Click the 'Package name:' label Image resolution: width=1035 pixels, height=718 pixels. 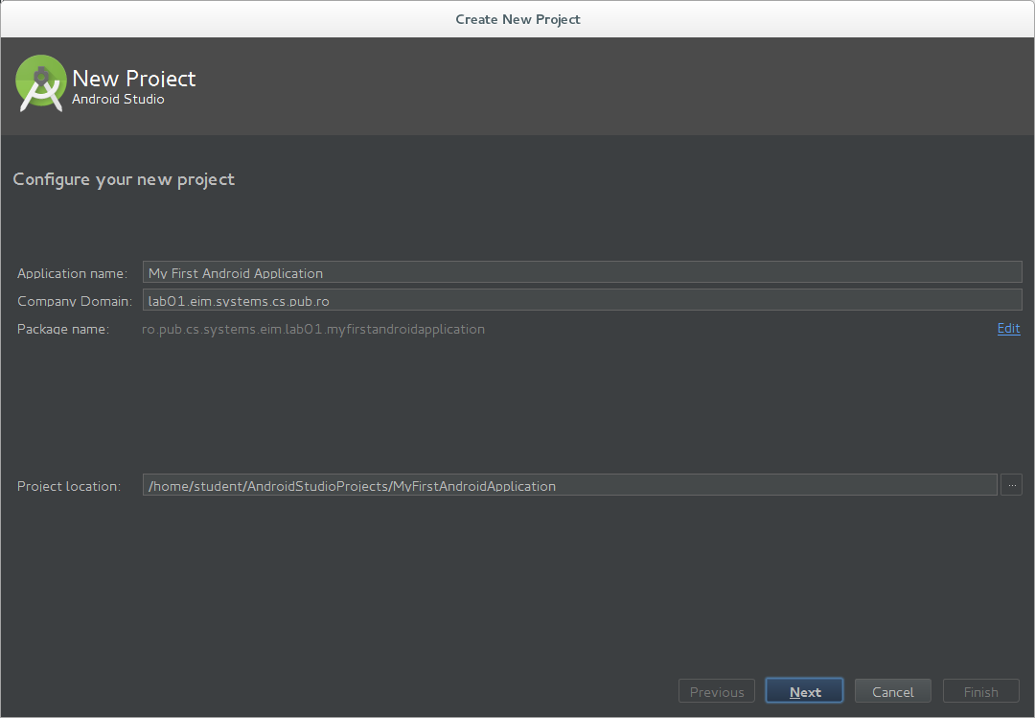click(x=62, y=329)
